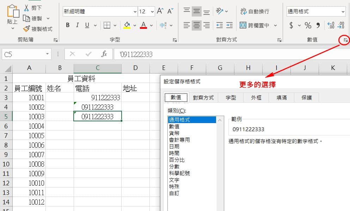Open the number format dropdown (通用格式)
Image resolution: width=350 pixels, height=211 pixels.
point(343,12)
